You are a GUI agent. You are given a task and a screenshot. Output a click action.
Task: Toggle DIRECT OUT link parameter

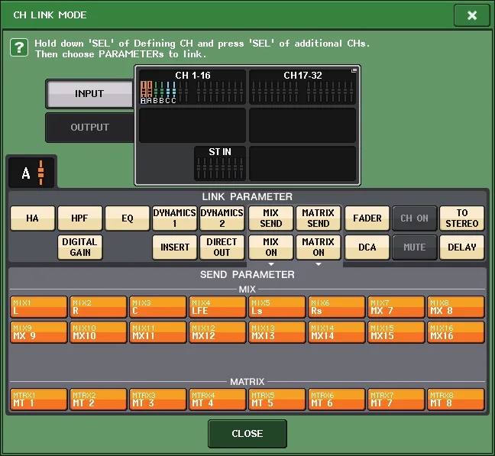click(x=222, y=247)
